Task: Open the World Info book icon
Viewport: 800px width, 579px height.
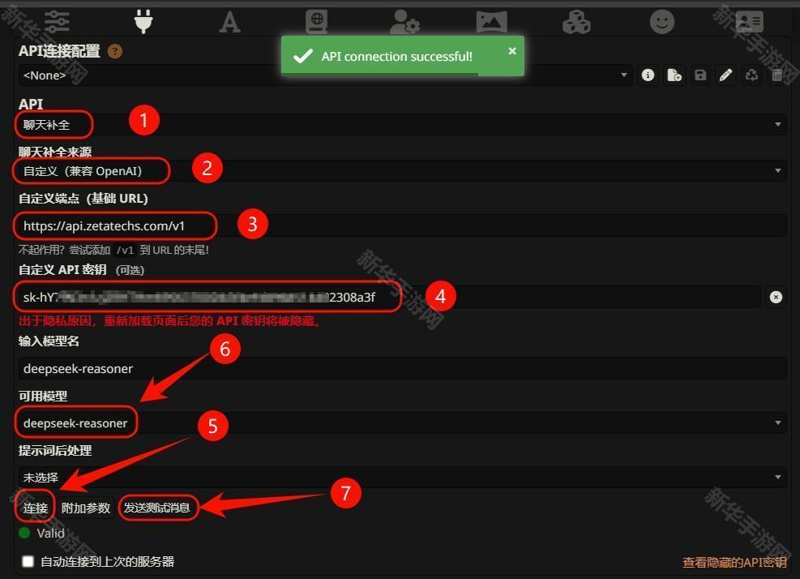Action: coord(316,22)
